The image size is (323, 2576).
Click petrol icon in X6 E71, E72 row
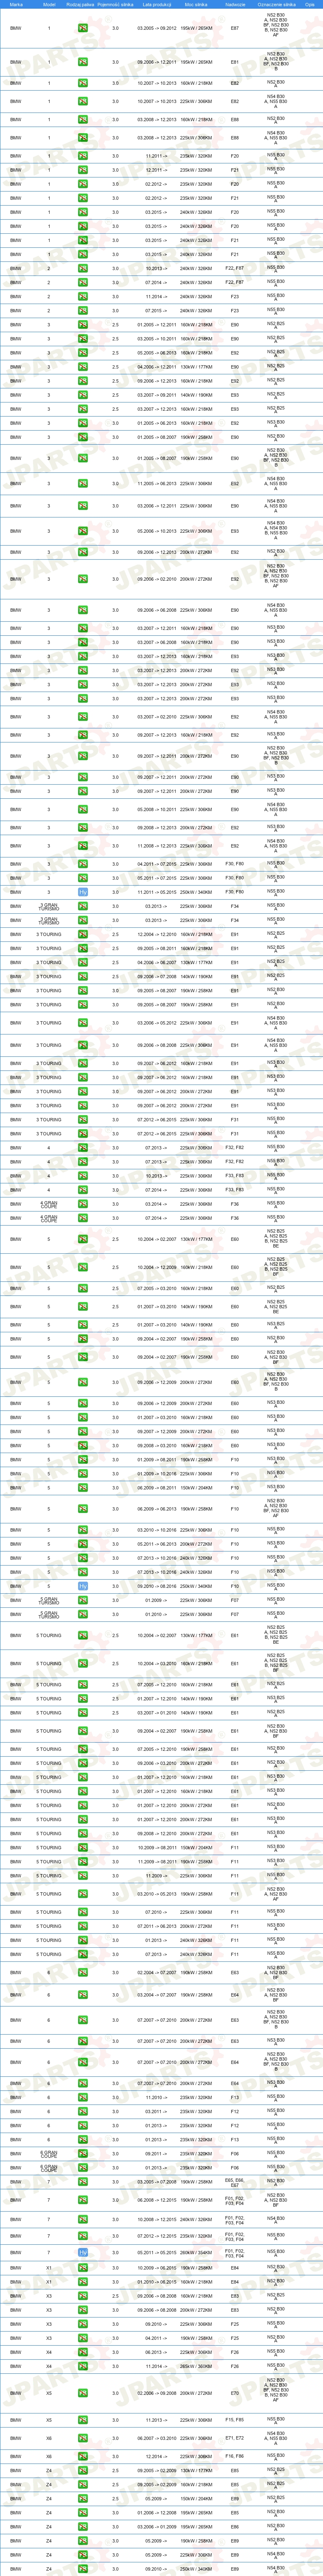[83, 2438]
